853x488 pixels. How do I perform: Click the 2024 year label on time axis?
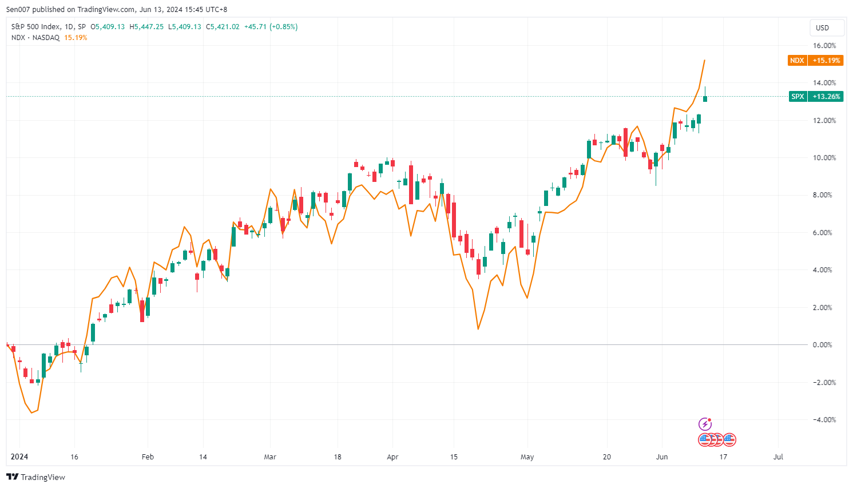click(19, 457)
